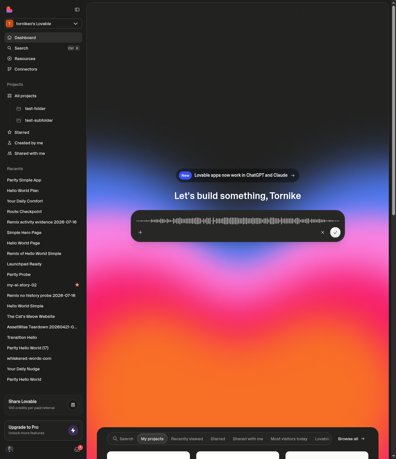Screen dimensions: 396x459
Task: Open the test-folder folder
Action: pyautogui.click(x=48, y=108)
